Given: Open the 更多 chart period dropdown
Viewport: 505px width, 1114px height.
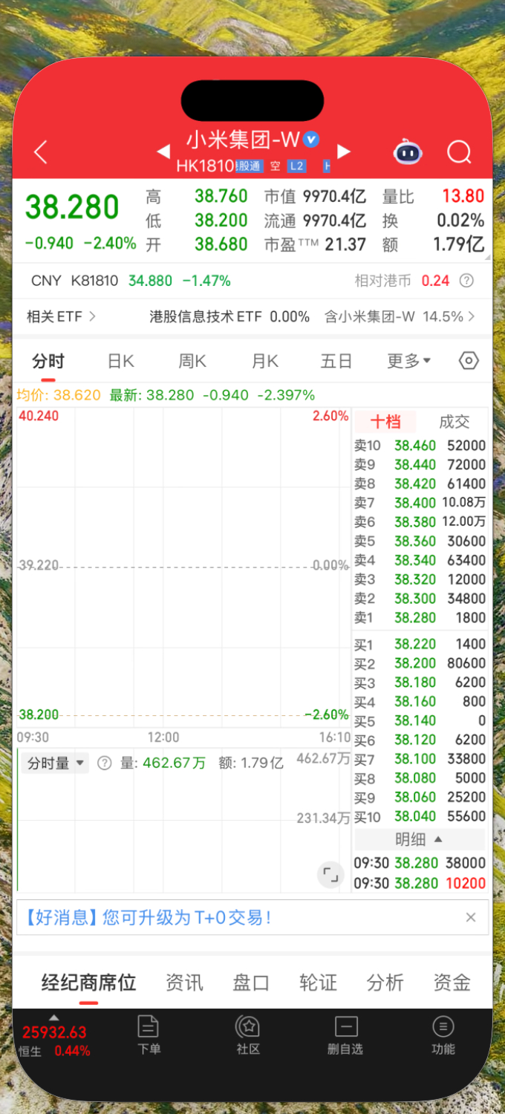Looking at the screenshot, I should [x=408, y=361].
